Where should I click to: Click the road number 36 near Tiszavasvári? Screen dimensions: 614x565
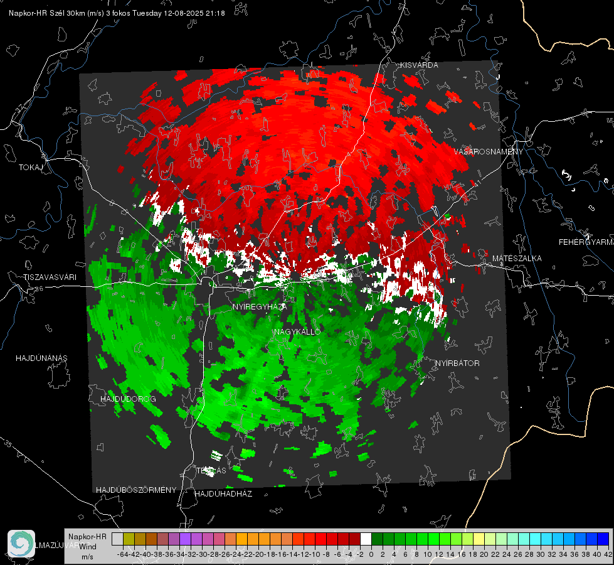click(x=39, y=289)
